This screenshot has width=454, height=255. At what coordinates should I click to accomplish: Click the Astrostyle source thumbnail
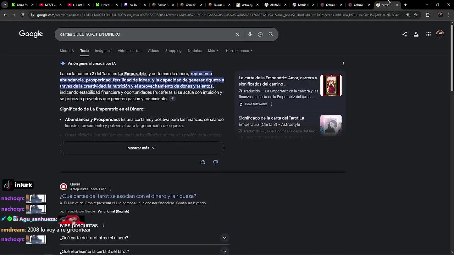click(x=331, y=125)
